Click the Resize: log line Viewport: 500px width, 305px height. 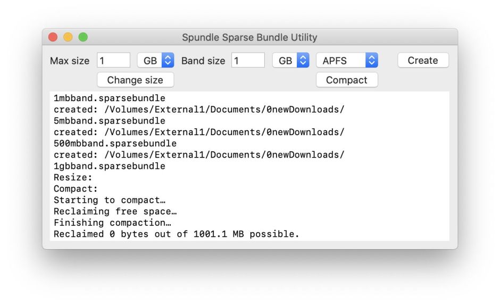pyautogui.click(x=73, y=177)
